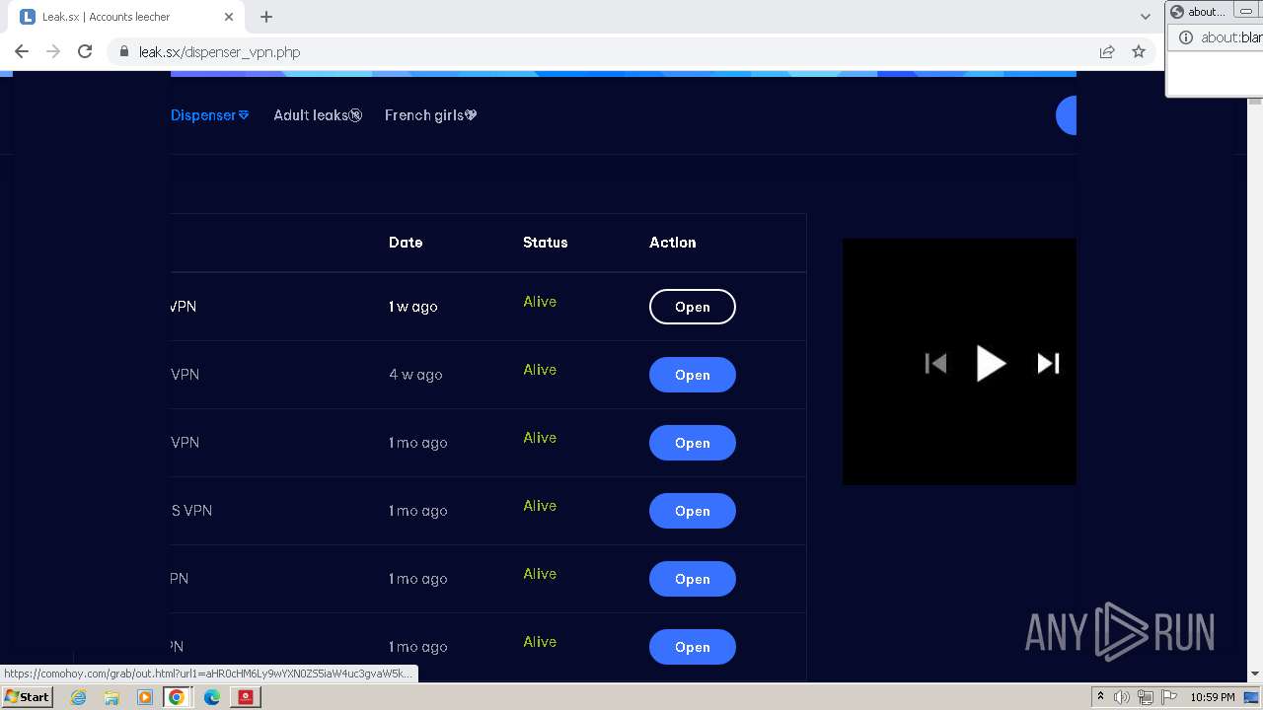This screenshot has width=1263, height=710.
Task: Click the share page icon
Action: click(1107, 51)
